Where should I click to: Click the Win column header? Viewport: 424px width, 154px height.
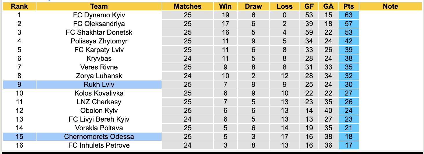[225, 6]
